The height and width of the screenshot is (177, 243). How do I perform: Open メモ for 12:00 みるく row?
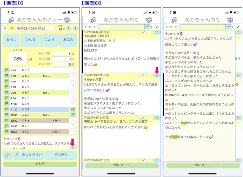point(73,115)
